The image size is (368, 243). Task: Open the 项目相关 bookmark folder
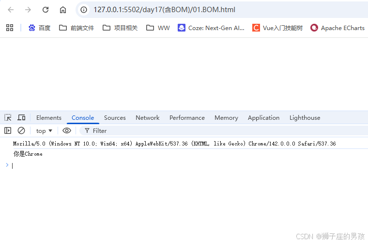click(x=120, y=28)
